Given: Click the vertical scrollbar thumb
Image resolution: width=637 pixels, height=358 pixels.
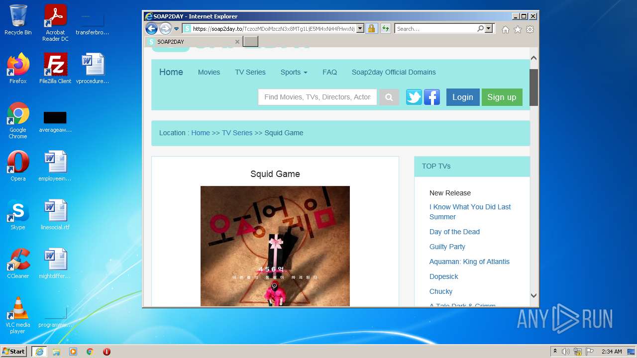Looking at the screenshot, I should tap(533, 88).
